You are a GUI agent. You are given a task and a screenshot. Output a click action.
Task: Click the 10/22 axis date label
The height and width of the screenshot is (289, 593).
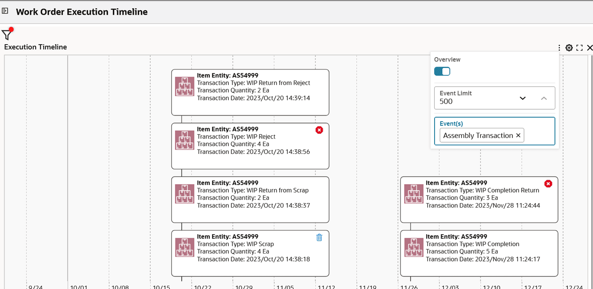(x=202, y=287)
